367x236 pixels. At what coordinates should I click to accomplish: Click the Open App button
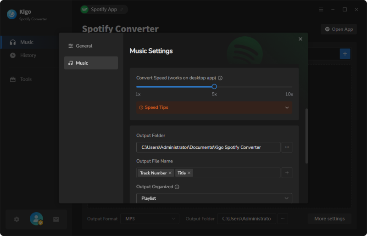pyautogui.click(x=339, y=29)
